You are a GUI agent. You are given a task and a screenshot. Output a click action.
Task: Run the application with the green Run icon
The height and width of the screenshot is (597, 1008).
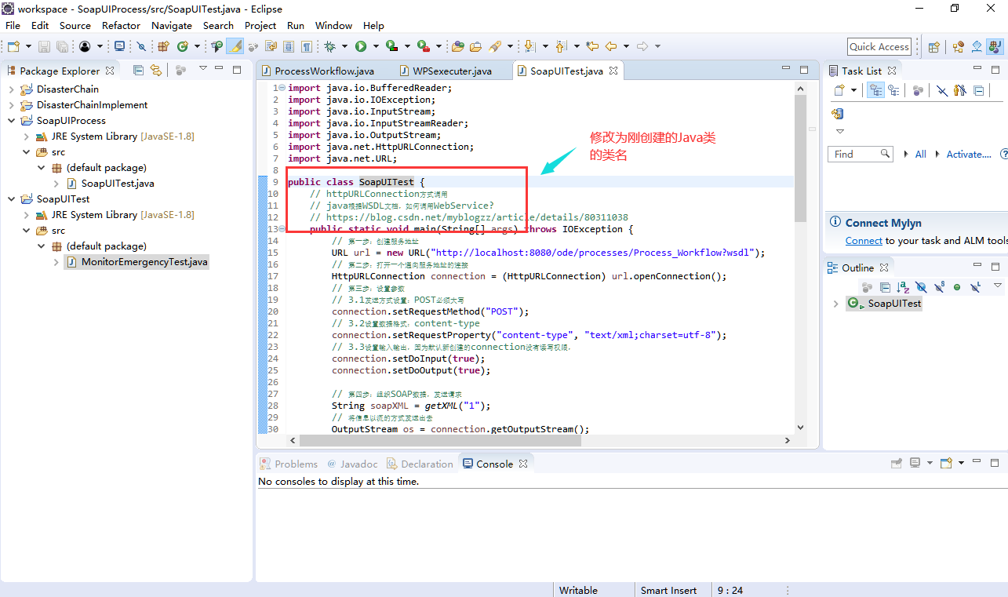[361, 46]
